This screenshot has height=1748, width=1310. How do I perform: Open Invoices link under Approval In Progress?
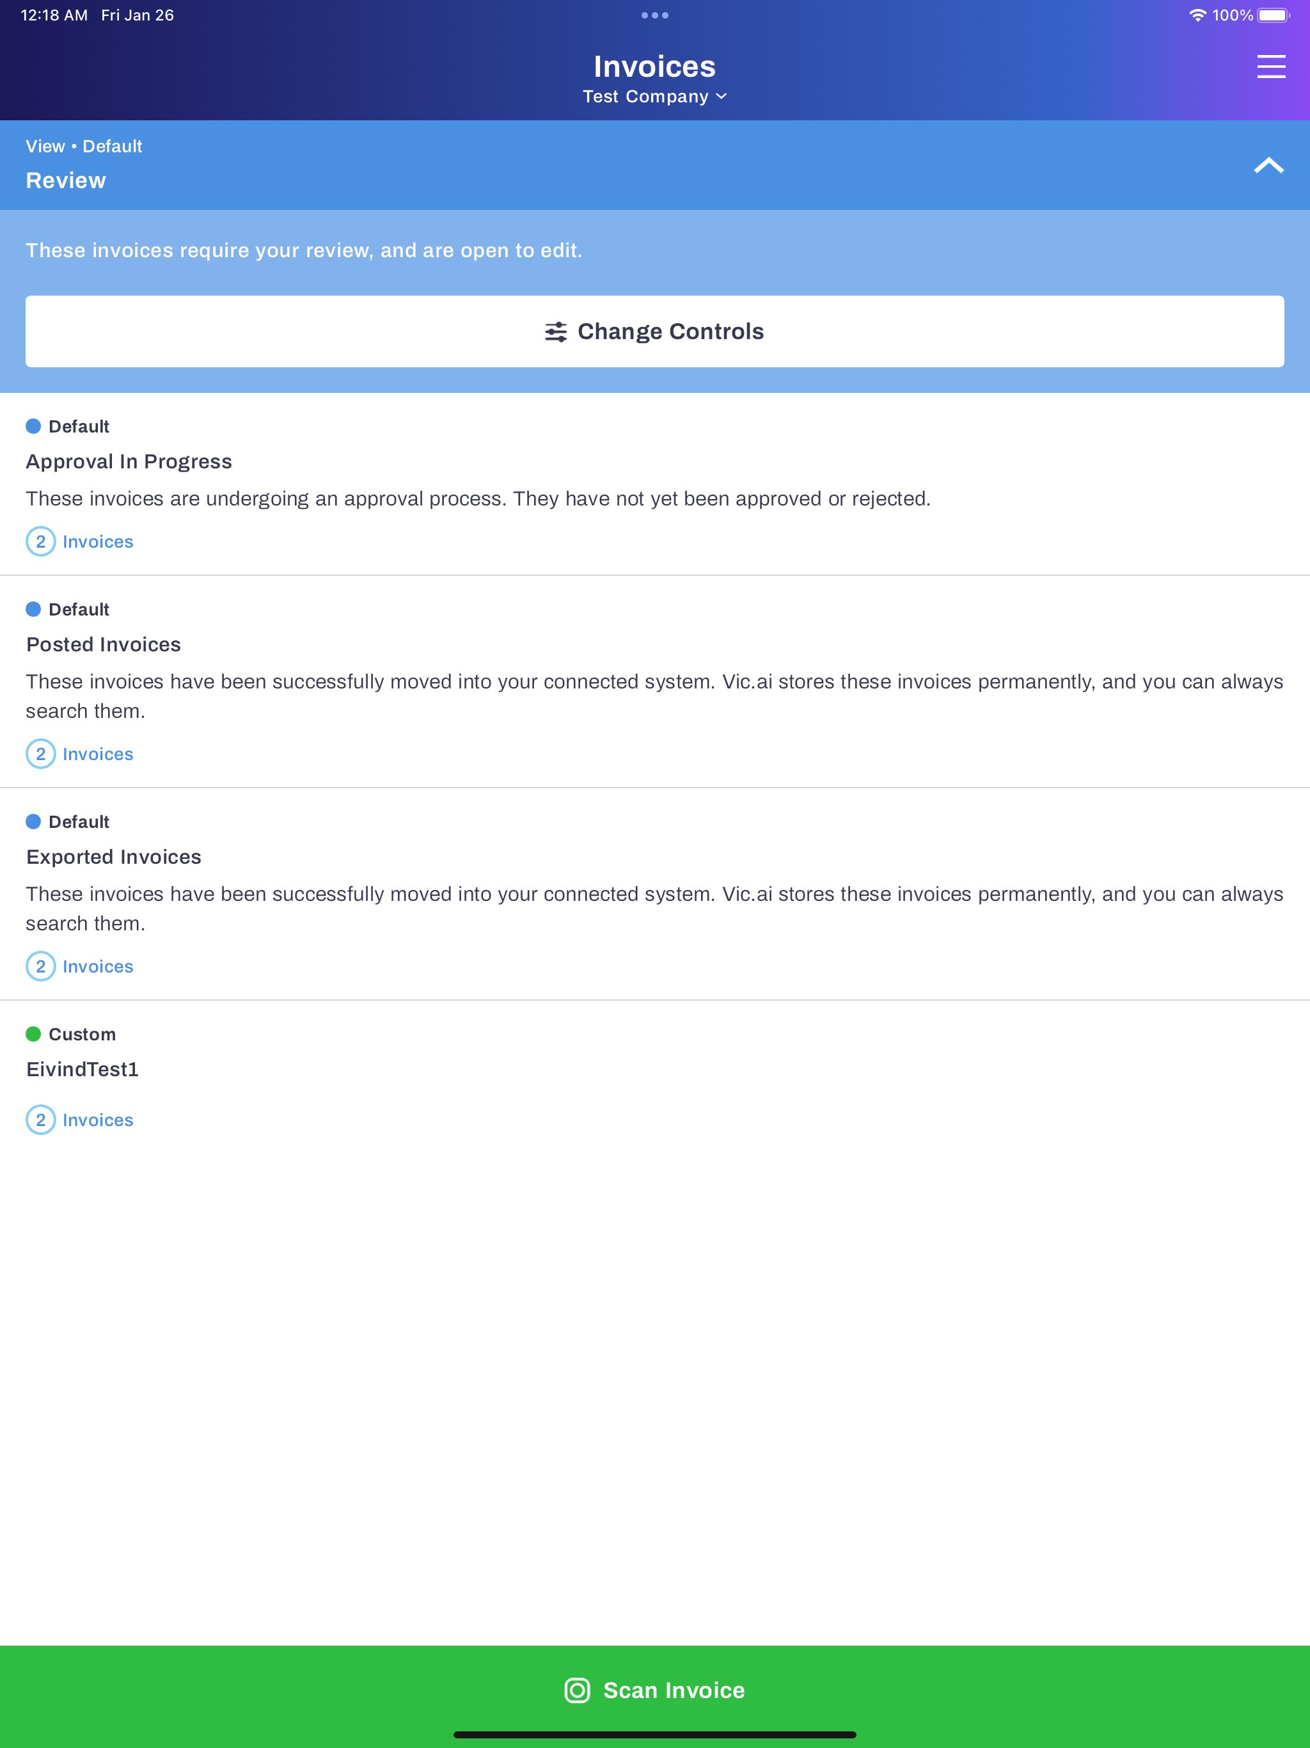pyautogui.click(x=98, y=542)
